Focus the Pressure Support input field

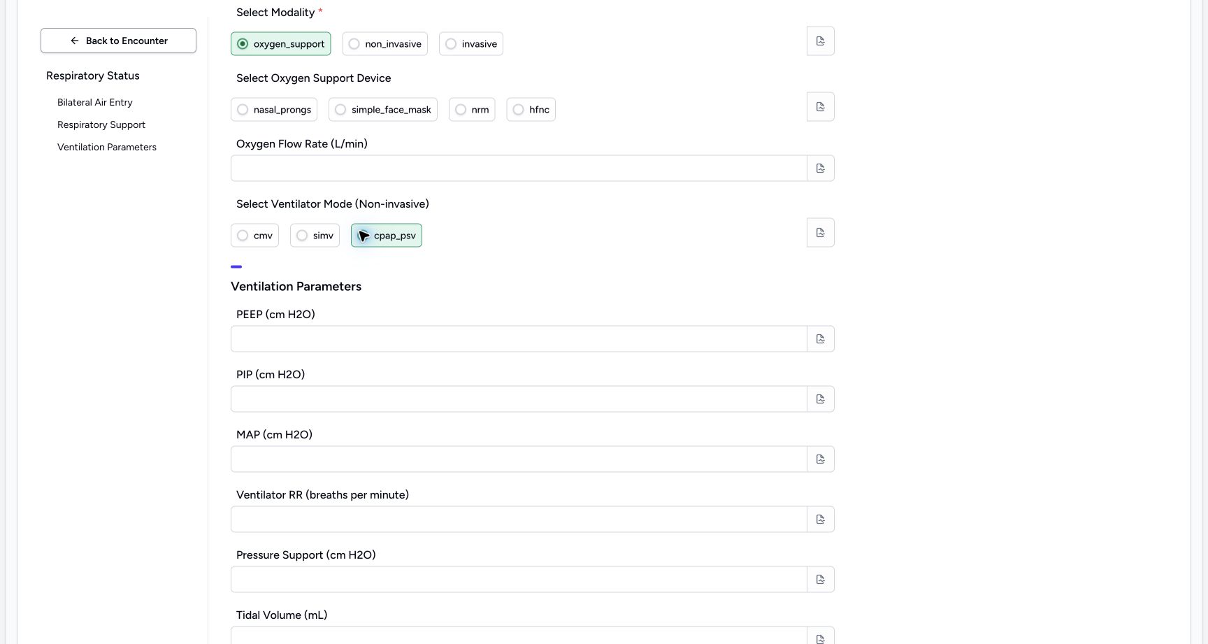[519, 580]
